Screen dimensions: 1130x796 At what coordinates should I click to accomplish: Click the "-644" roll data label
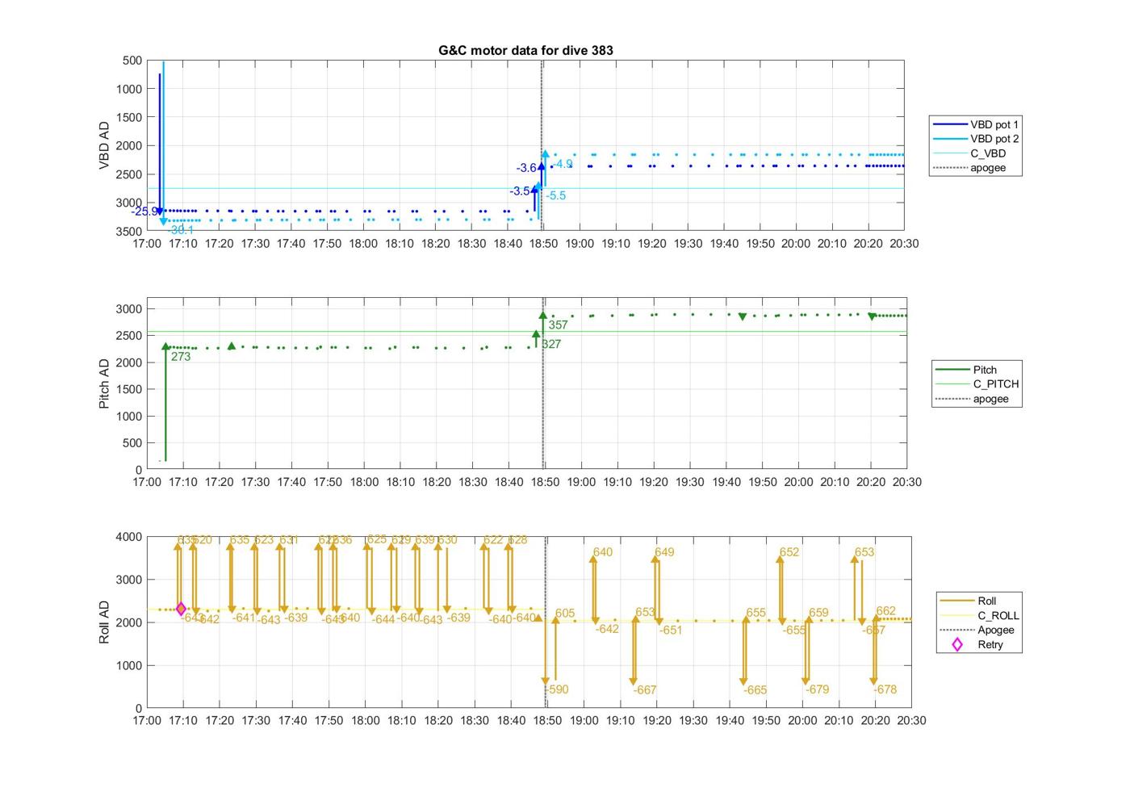[x=383, y=619]
